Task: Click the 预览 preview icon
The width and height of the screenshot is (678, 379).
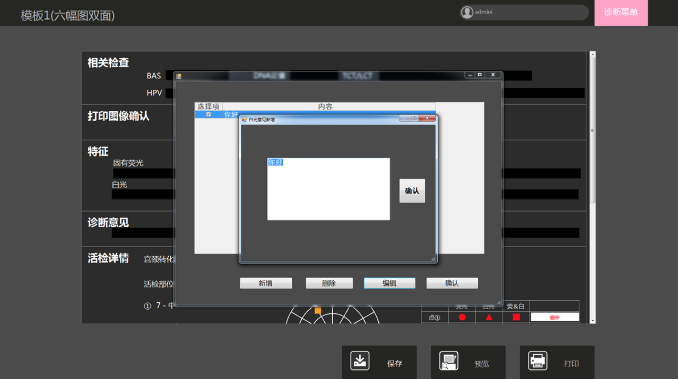Action: coord(449,361)
